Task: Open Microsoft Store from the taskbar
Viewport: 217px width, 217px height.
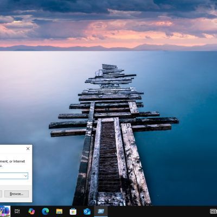Action: click(73, 212)
